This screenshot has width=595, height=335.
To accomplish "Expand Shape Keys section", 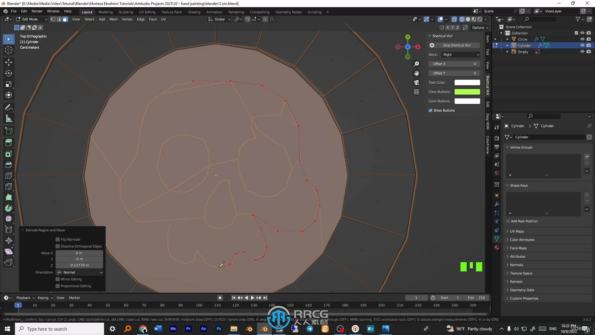I will coord(518,185).
